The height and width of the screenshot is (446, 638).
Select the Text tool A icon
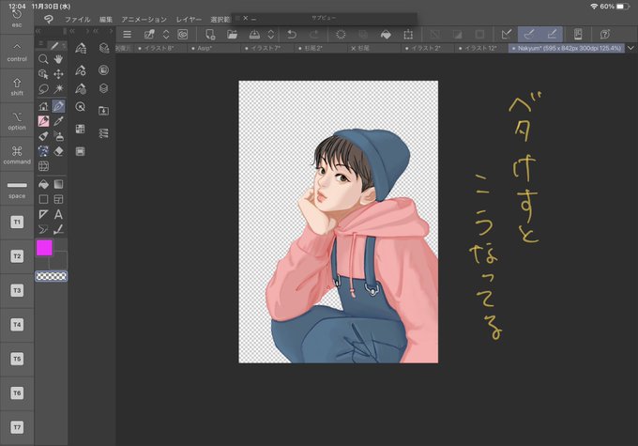(x=58, y=214)
